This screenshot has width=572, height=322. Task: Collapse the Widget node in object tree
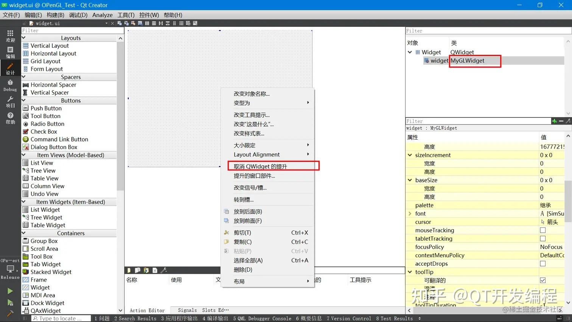coord(410,52)
